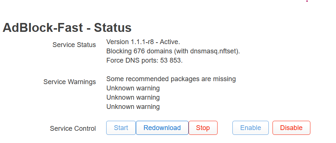Viewport: 336px width, 143px height.
Task: Click the Blocking 676 domains line
Action: click(x=173, y=51)
